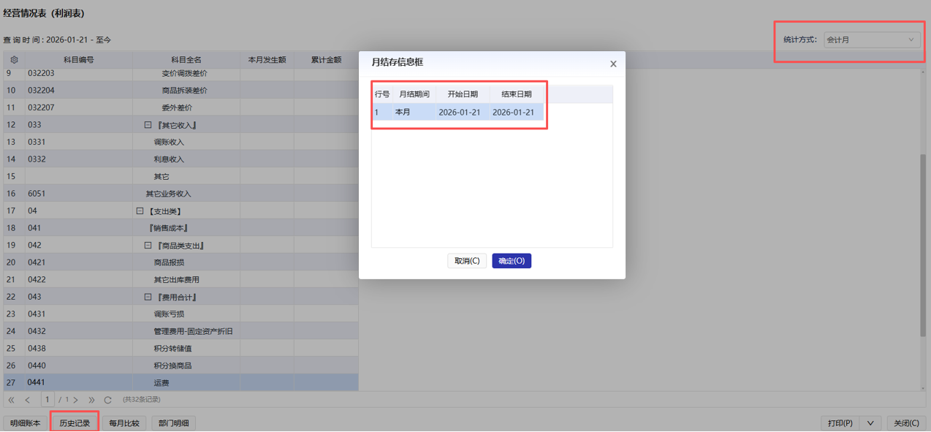This screenshot has height=432, width=931.
Task: Select the 本月 row in the dialog table
Action: coord(458,113)
